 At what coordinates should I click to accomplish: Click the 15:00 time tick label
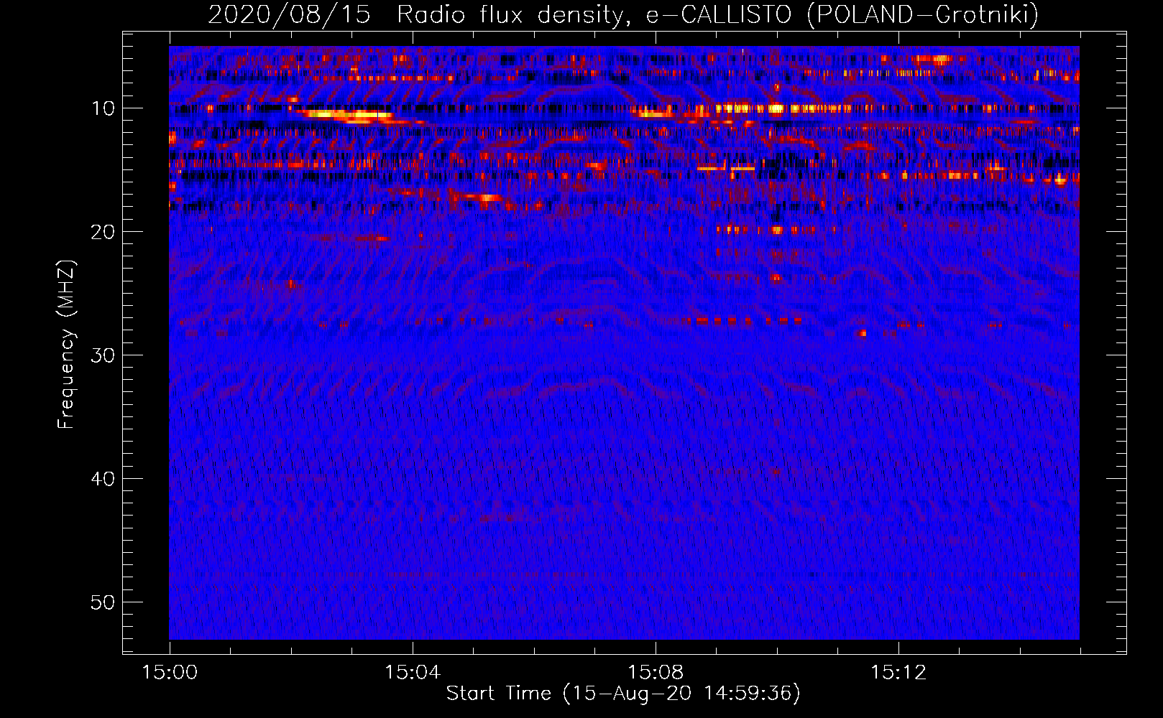[x=170, y=673]
